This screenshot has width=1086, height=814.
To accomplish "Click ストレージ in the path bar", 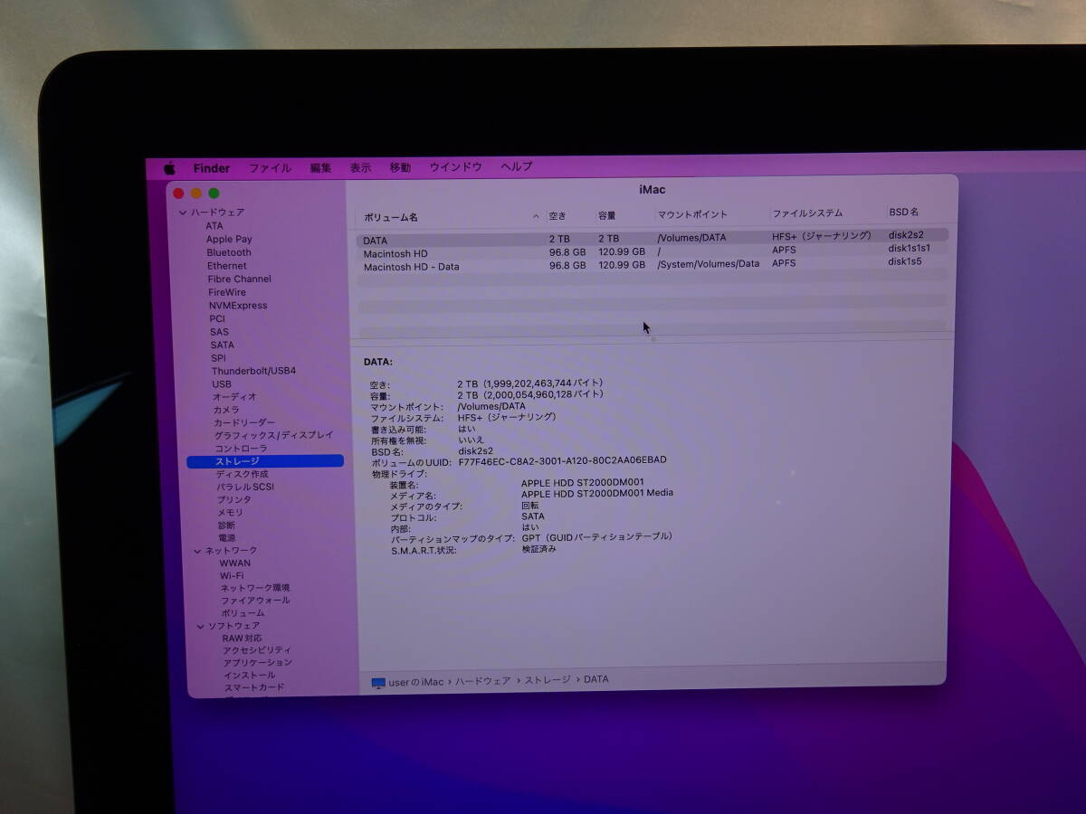I will (548, 680).
